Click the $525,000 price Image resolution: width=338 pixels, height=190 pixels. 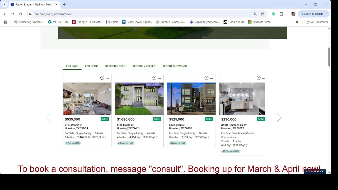(x=177, y=120)
